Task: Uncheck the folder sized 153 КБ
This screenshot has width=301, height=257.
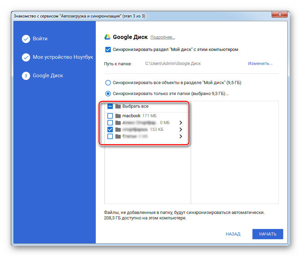Action: click(x=110, y=130)
